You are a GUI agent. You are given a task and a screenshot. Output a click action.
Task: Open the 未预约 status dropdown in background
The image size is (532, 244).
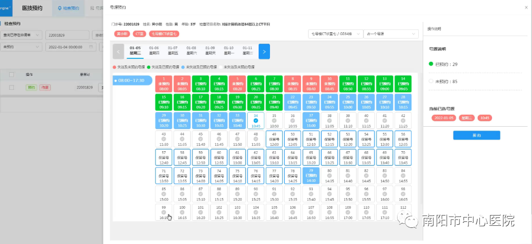21,47
